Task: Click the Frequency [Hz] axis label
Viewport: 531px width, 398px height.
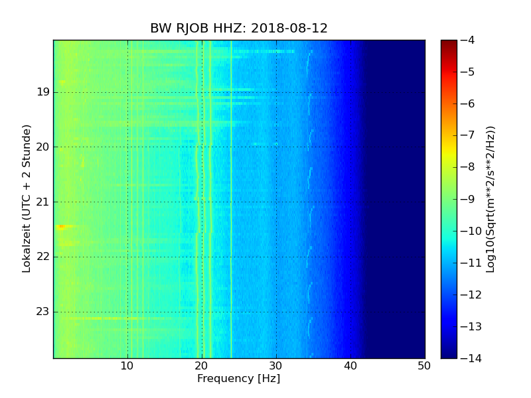Action: (239, 378)
